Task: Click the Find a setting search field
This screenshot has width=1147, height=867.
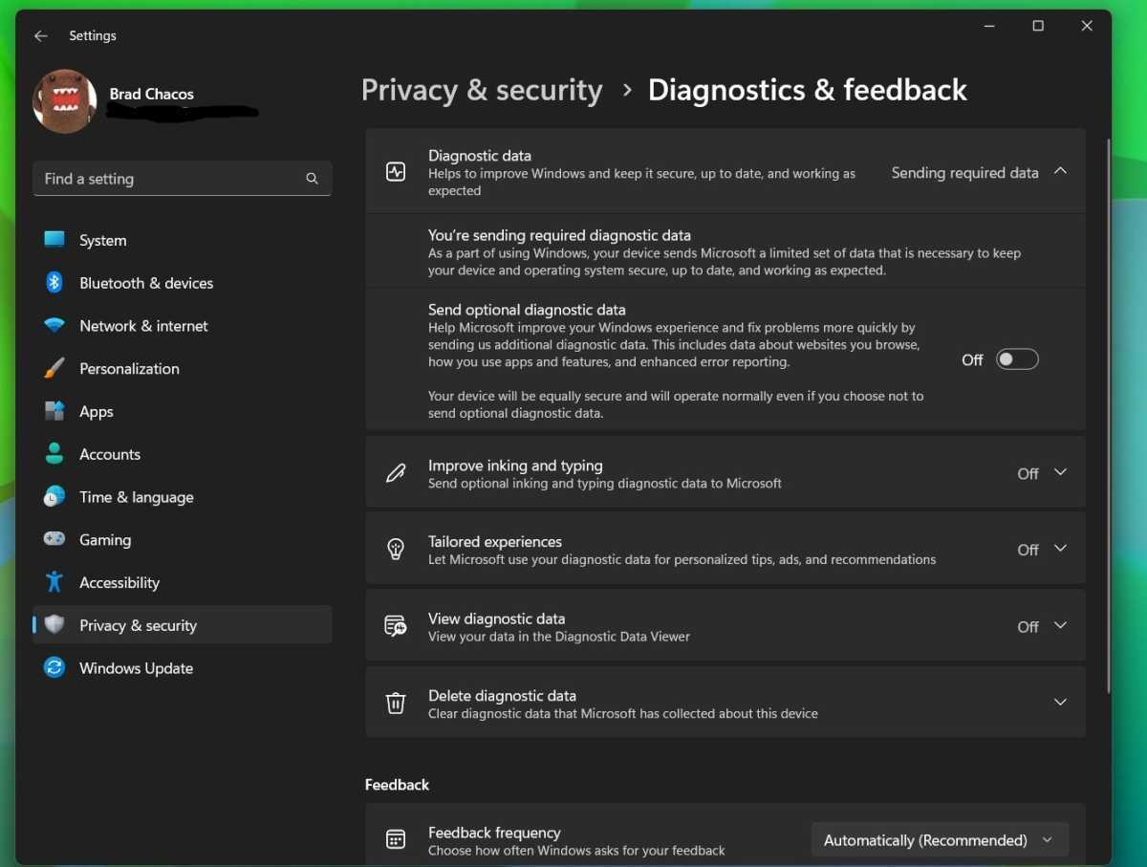Action: click(182, 179)
